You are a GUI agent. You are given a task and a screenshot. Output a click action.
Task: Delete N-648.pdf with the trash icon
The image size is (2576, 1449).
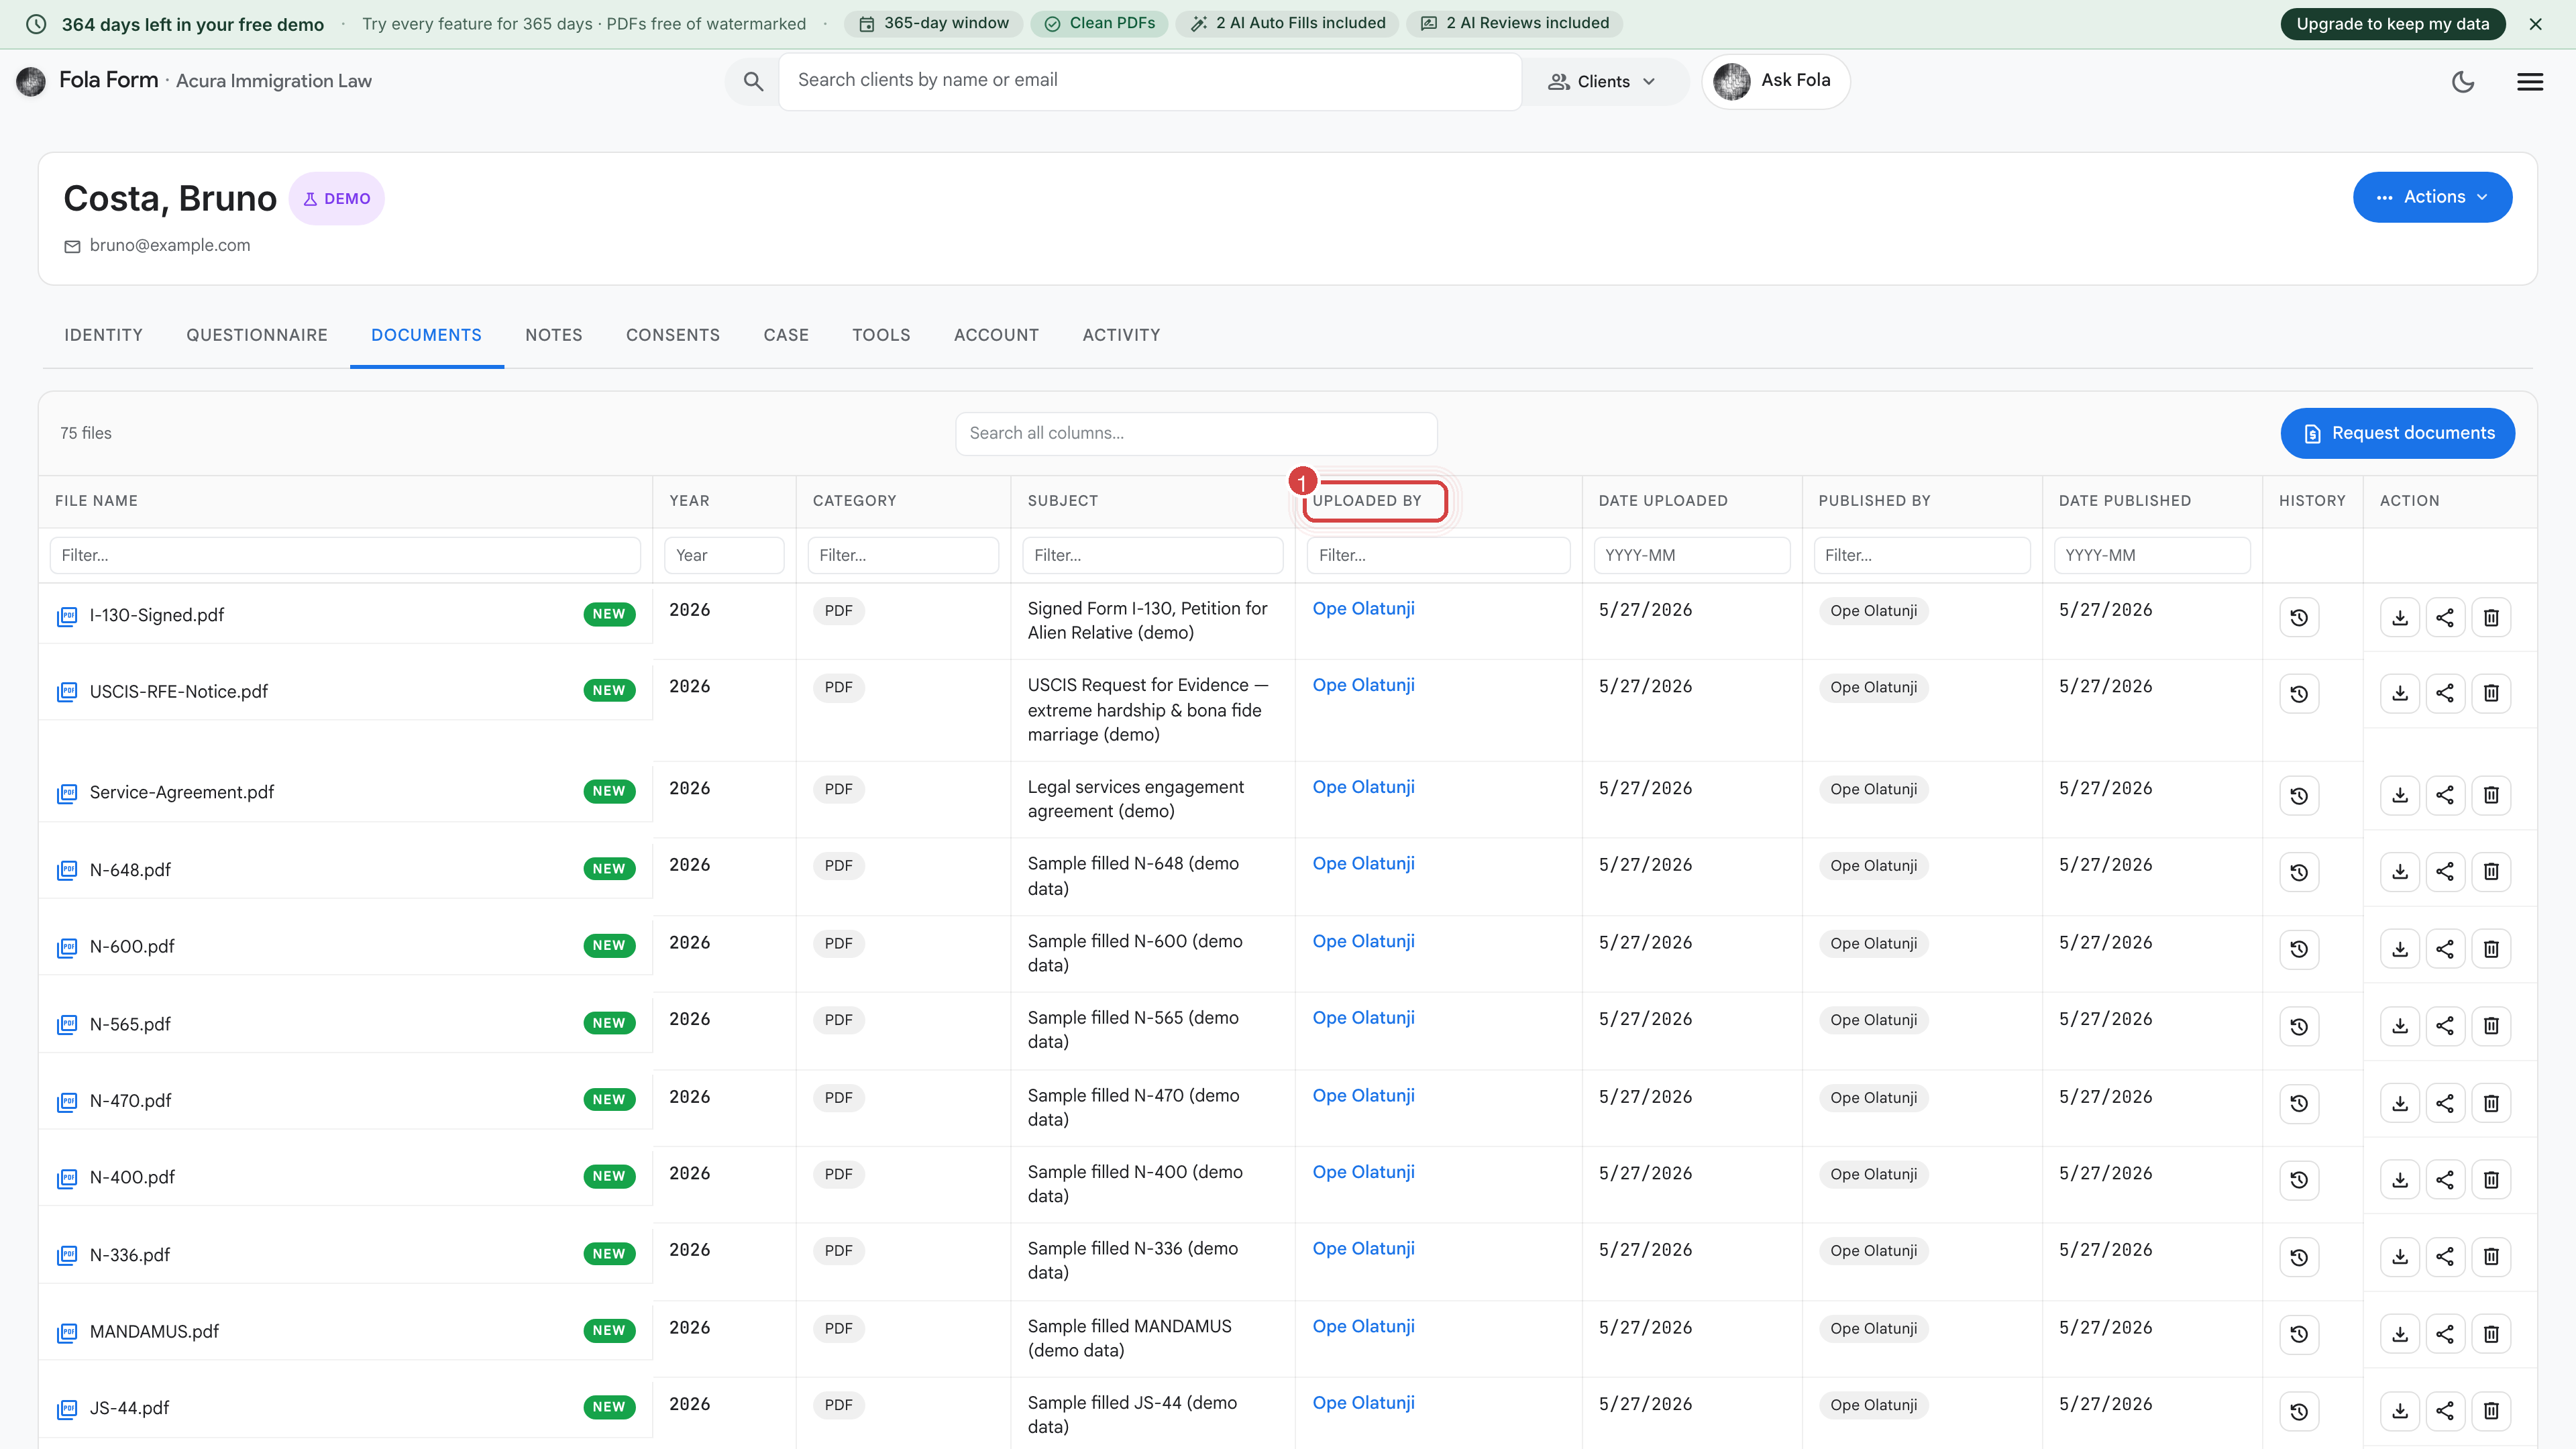tap(2491, 872)
